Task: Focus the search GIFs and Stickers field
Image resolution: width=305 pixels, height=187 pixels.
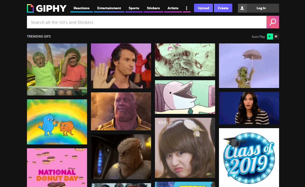Action: coord(147,22)
